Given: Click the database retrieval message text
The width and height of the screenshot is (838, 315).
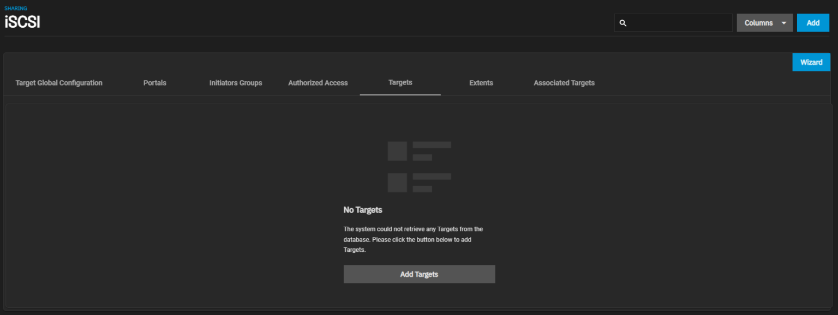Looking at the screenshot, I should (x=413, y=239).
